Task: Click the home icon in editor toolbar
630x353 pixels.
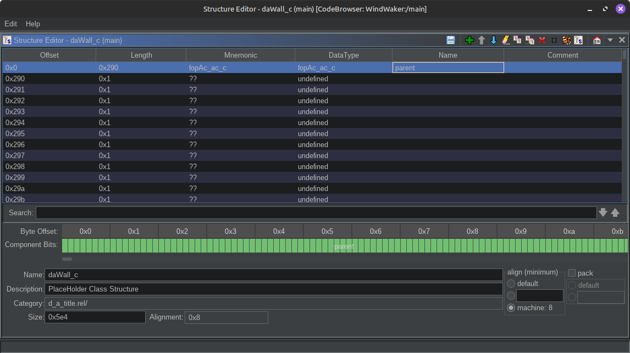Action: 596,40
